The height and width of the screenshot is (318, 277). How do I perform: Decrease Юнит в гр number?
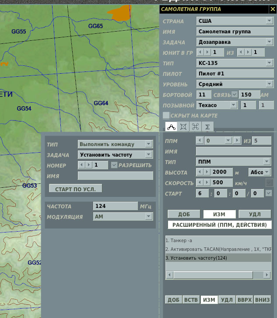click(x=200, y=52)
